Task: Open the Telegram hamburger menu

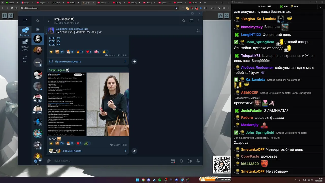Action: [x=25, y=21]
